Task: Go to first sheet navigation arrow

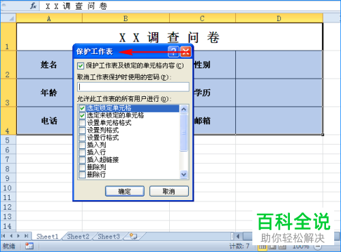Action: (x=3, y=236)
